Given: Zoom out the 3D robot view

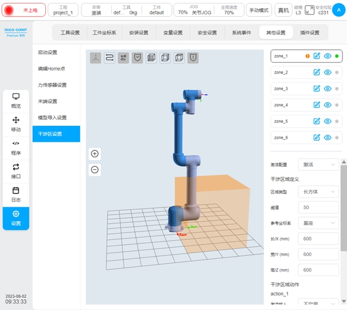Looking at the screenshot, I should click(95, 169).
